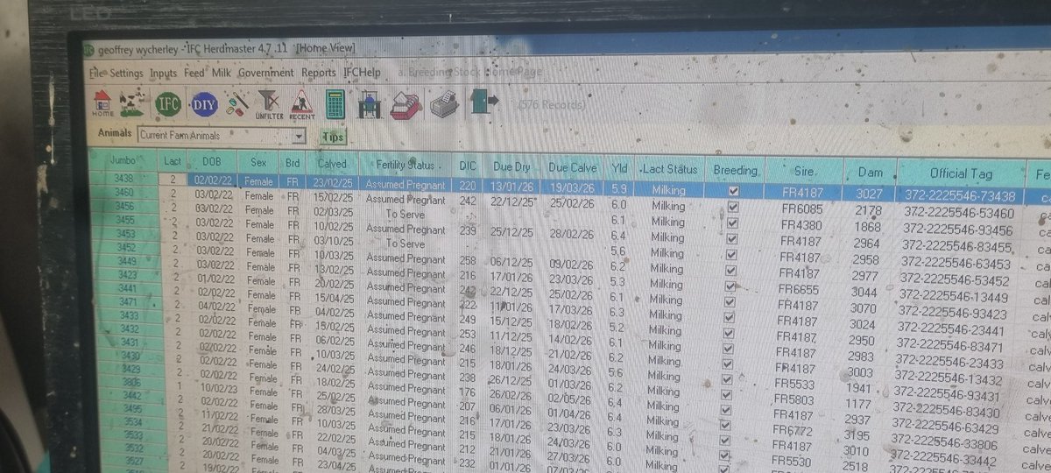The width and height of the screenshot is (1051, 473).
Task: Click the Brd column header
Action: point(293,165)
